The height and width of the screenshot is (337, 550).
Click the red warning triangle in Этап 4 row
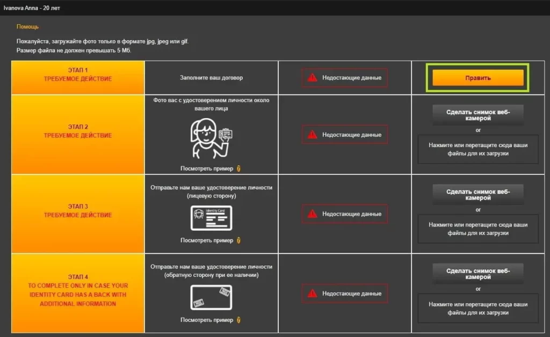(312, 293)
